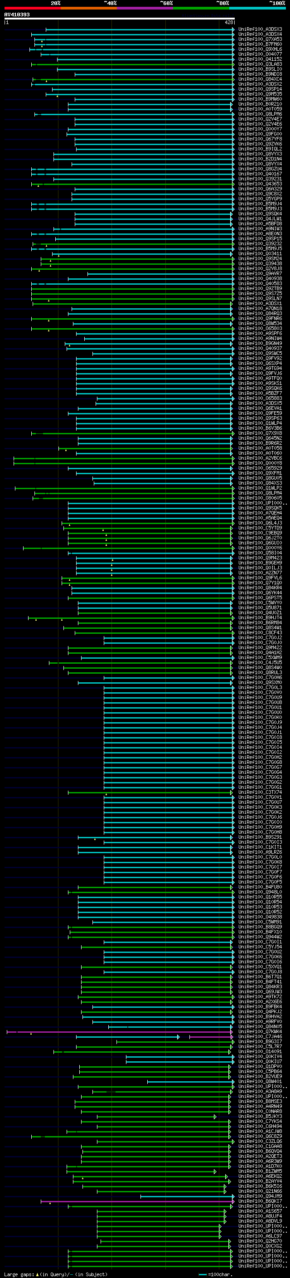The height and width of the screenshot is (1278, 290).
Task: Click the UniRef100_C4J5U5 label
Action: pyautogui.click(x=260, y=662)
